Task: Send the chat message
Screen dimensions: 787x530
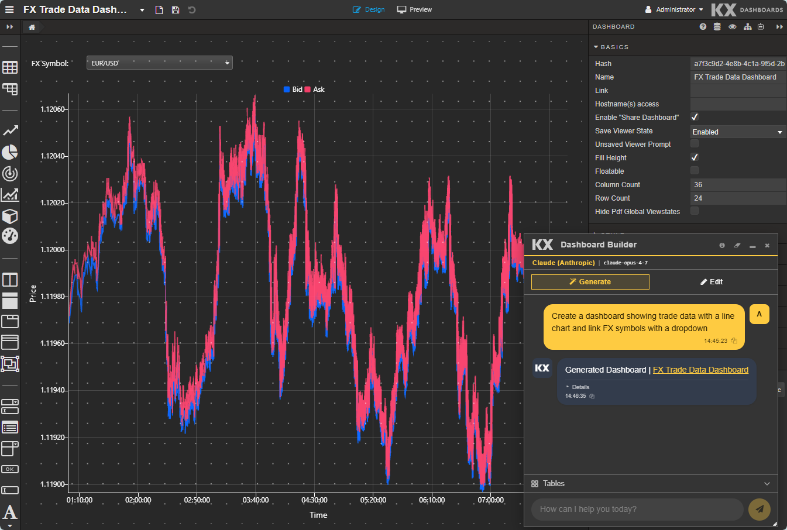Action: (759, 509)
